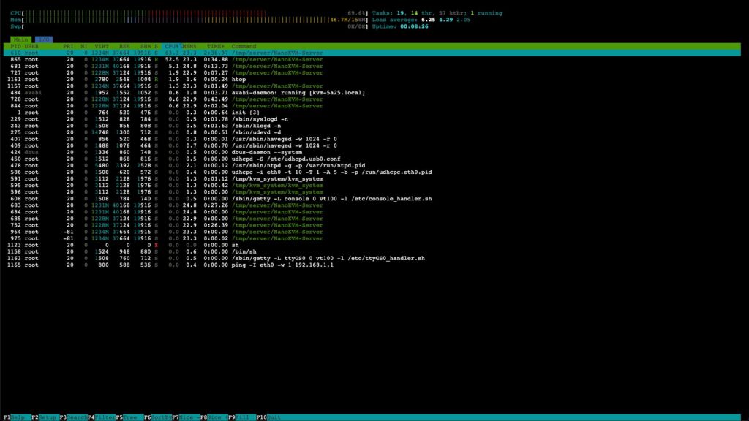Image resolution: width=749 pixels, height=421 pixels.
Task: Select the /sbin/udevd -d row
Action: pos(372,133)
